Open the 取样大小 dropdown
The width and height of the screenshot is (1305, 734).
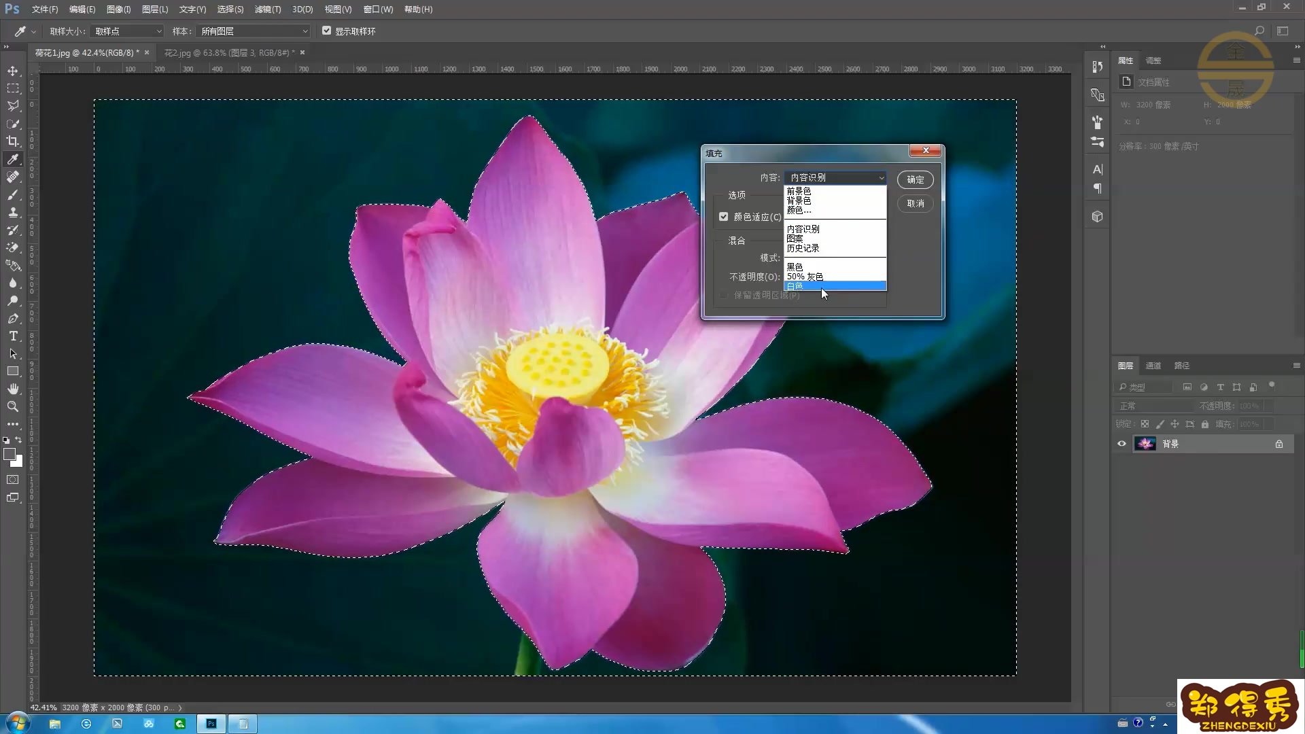(x=128, y=31)
